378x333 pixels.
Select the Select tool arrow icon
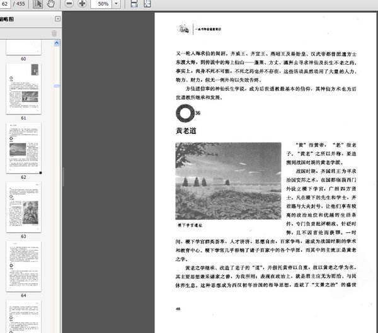[x=38, y=4]
